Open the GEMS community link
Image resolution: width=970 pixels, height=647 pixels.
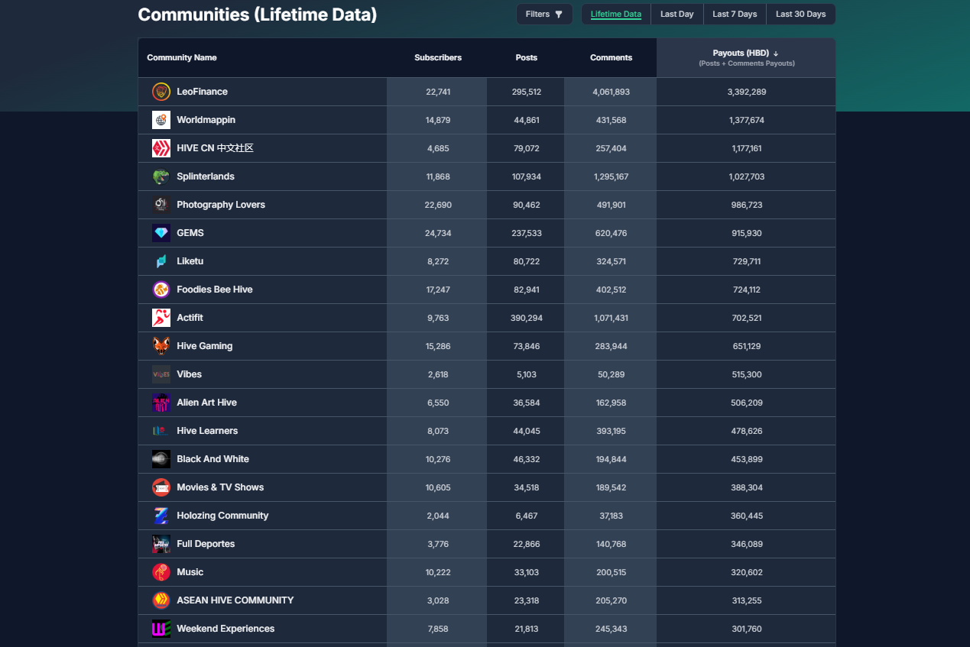pos(190,233)
